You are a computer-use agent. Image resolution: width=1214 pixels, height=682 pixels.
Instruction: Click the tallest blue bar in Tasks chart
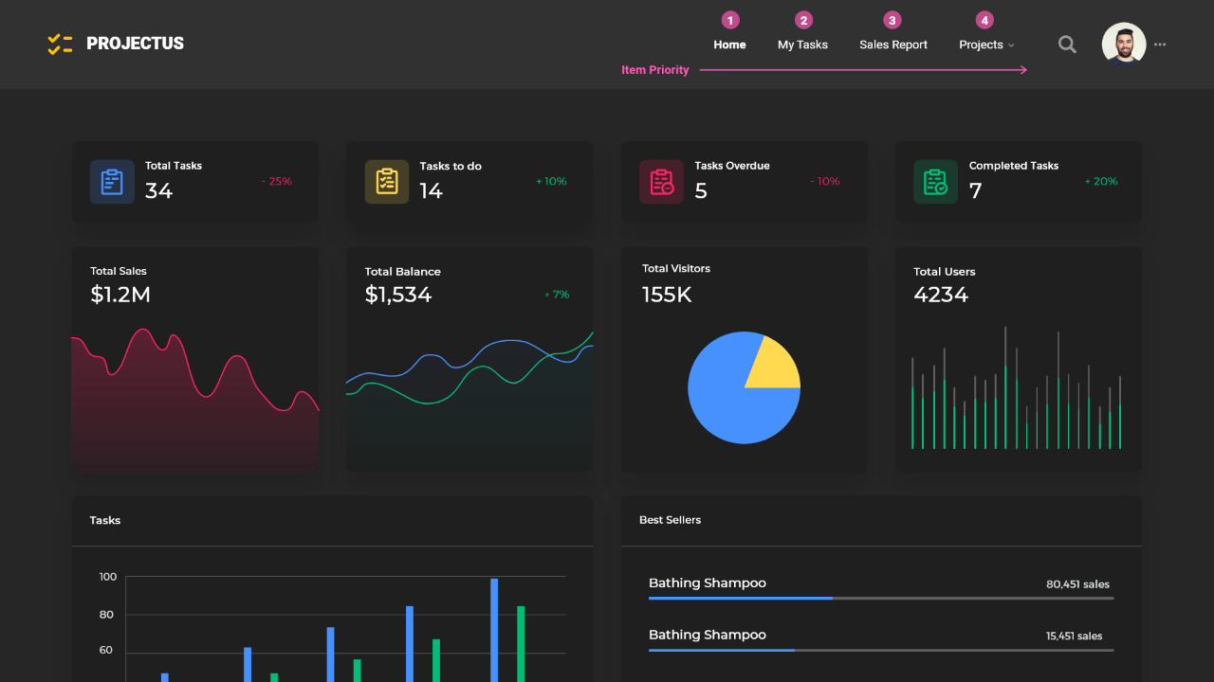(494, 630)
